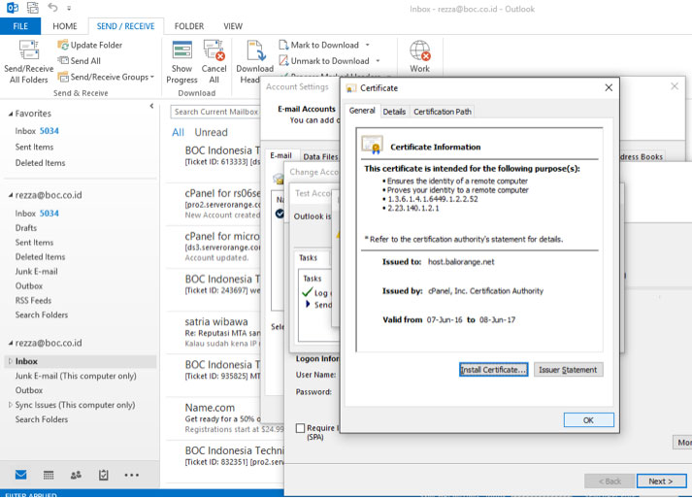This screenshot has height=498, width=692.
Task: Collapse the first rezza@boc.co.id account tree
Action: coord(11,195)
